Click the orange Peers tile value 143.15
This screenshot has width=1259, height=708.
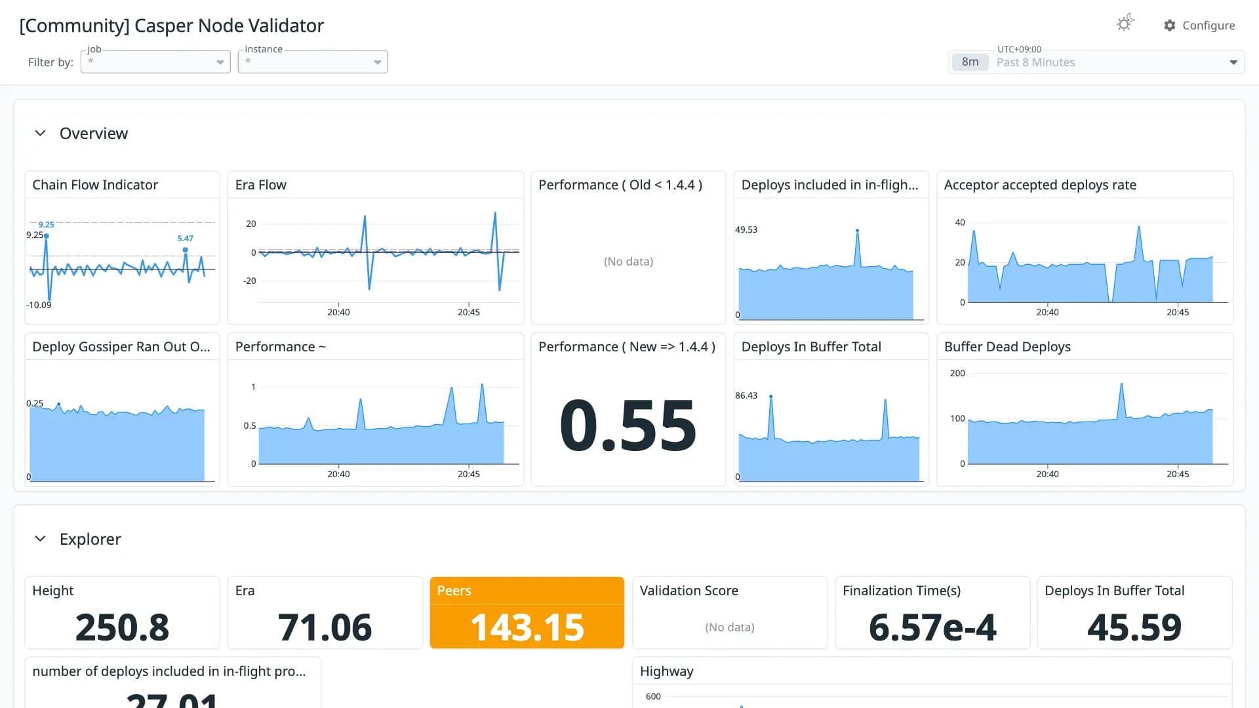tap(527, 627)
